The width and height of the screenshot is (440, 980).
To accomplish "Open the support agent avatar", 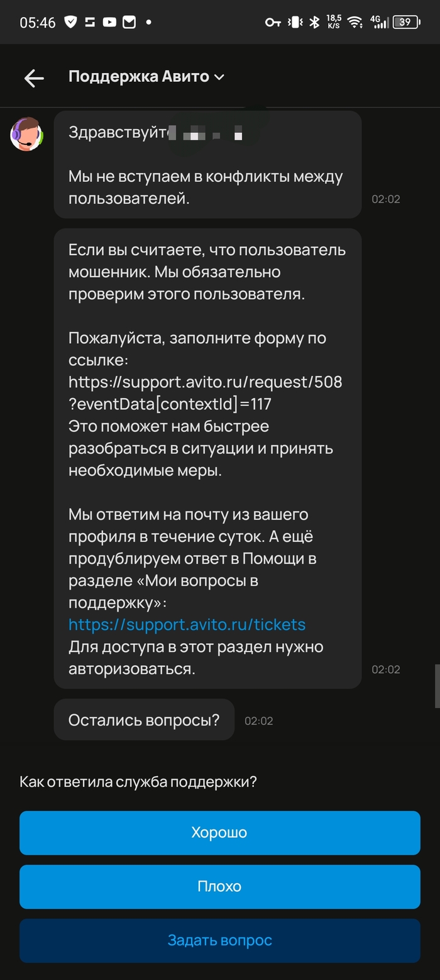I will (26, 134).
